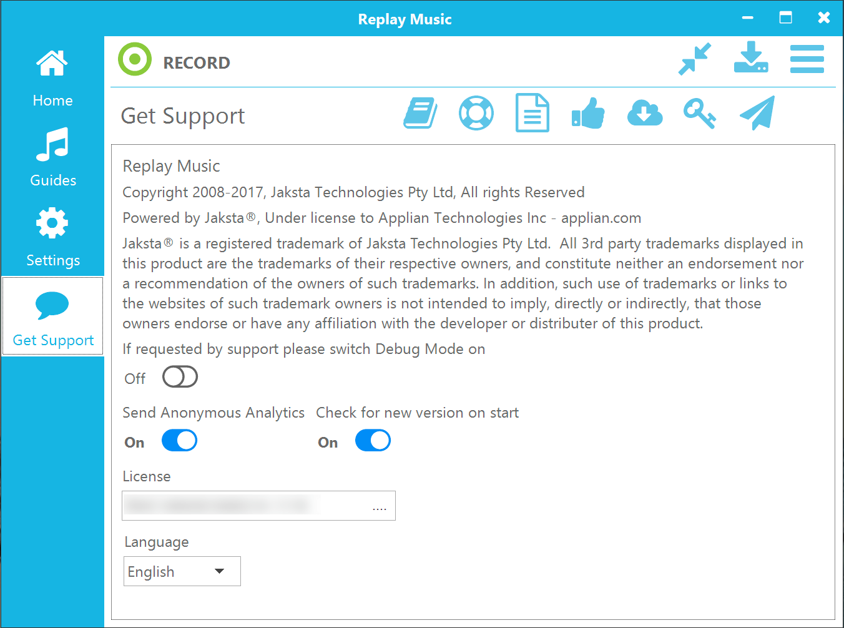
Task: Toggle the Debug Mode switch
Action: (x=180, y=377)
